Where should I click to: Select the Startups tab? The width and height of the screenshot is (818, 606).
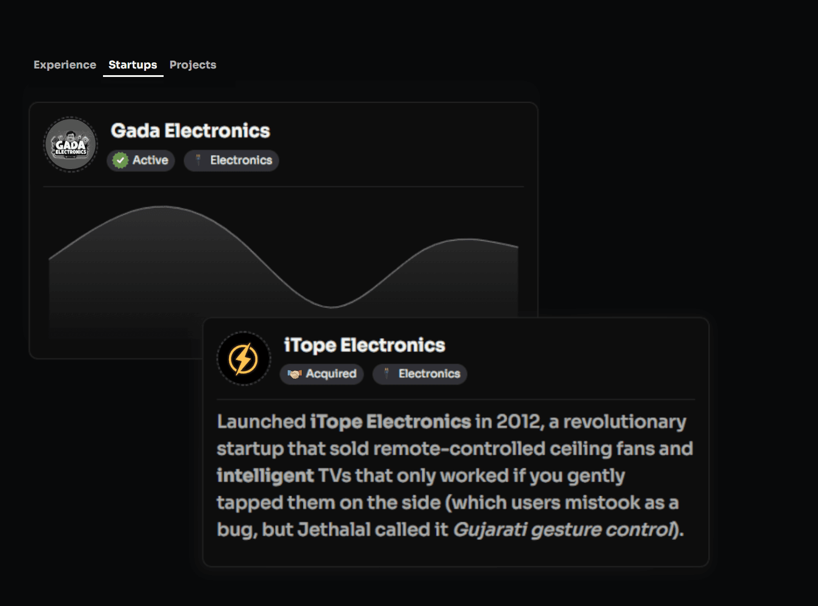pos(133,65)
